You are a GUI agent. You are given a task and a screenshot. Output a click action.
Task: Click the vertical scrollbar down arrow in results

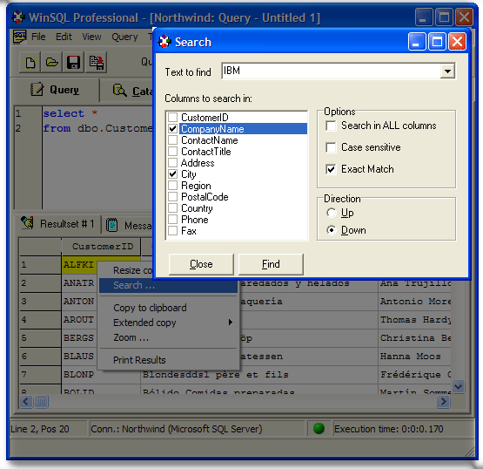[458, 386]
